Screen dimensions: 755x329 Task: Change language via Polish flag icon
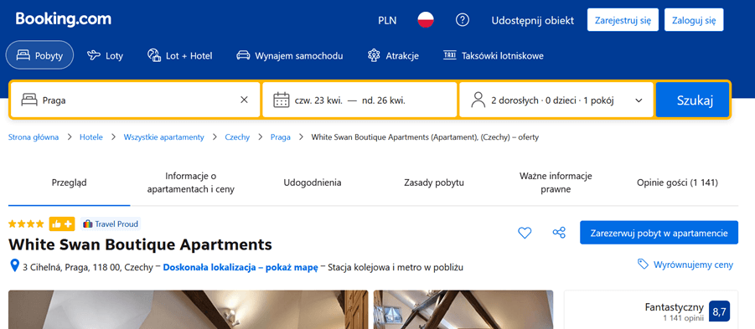pyautogui.click(x=426, y=20)
